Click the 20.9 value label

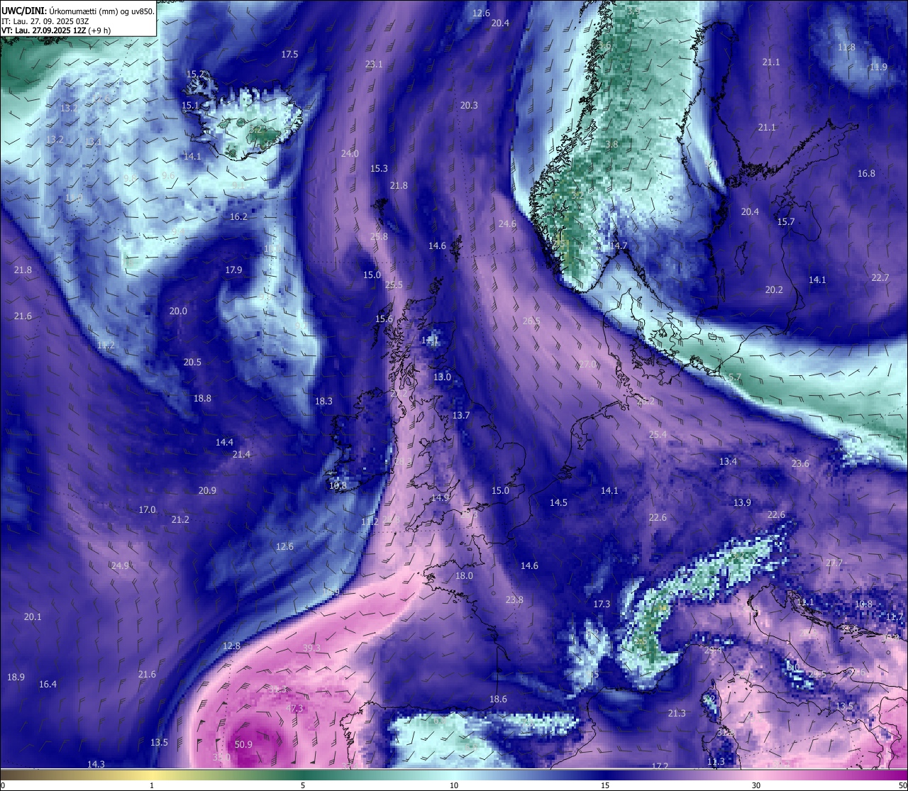(x=207, y=490)
